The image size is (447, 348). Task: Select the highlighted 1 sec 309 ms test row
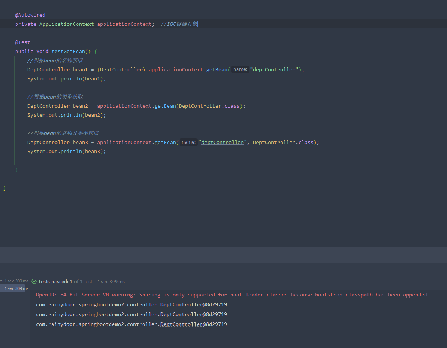point(15,288)
